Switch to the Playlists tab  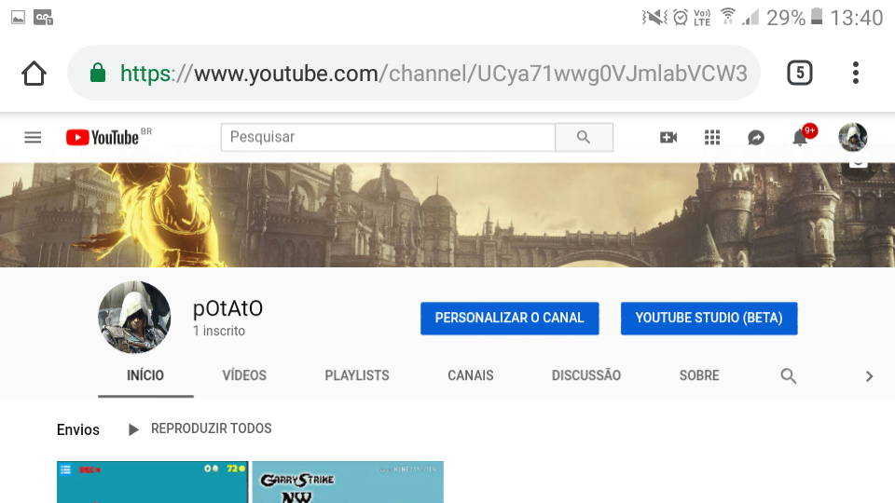pos(357,375)
